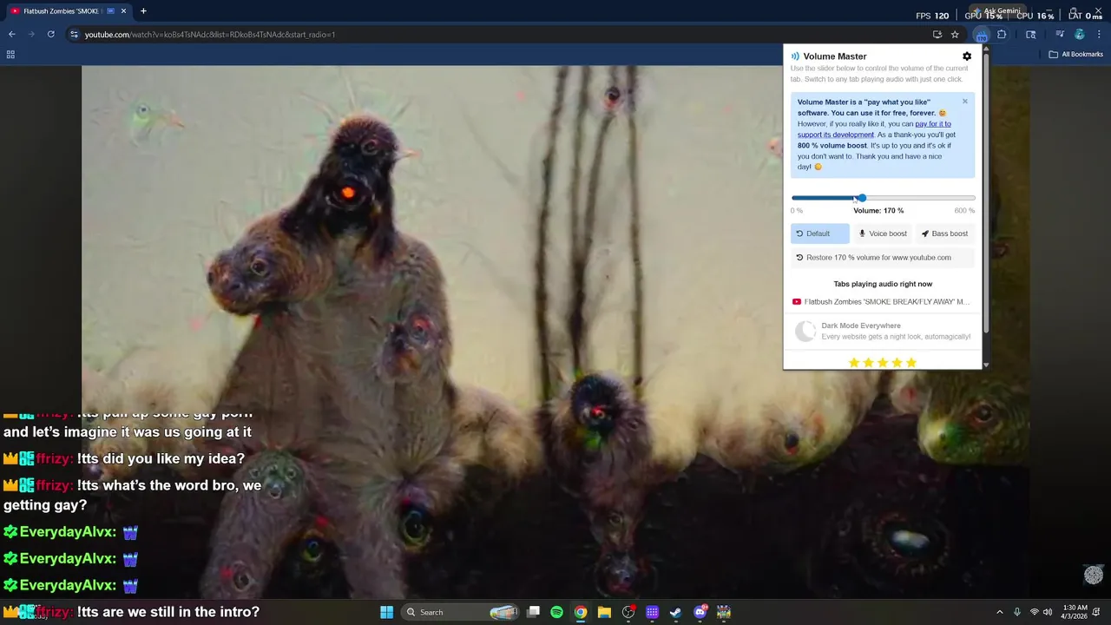1111x625 pixels.
Task: Enable Bass boost mode
Action: coord(944,234)
